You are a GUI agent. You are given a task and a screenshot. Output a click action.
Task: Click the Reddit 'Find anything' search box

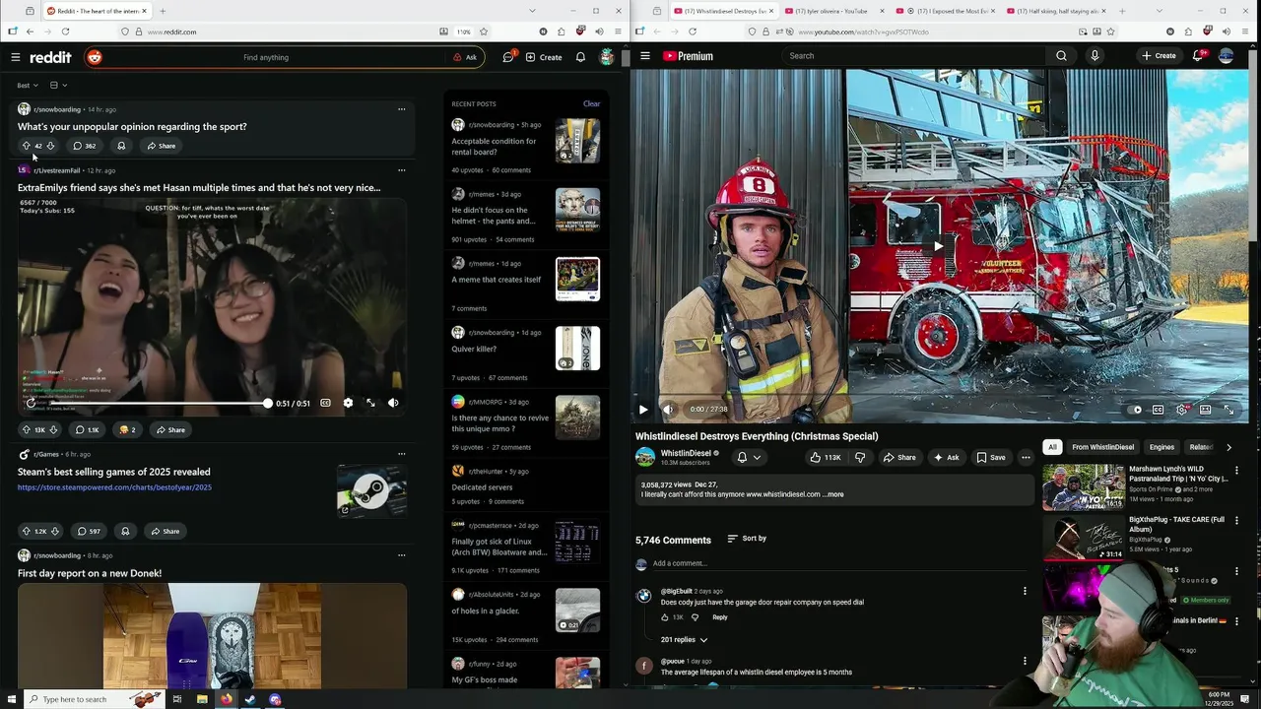(266, 57)
